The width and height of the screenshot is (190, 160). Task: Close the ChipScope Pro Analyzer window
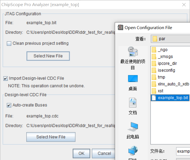184,5
